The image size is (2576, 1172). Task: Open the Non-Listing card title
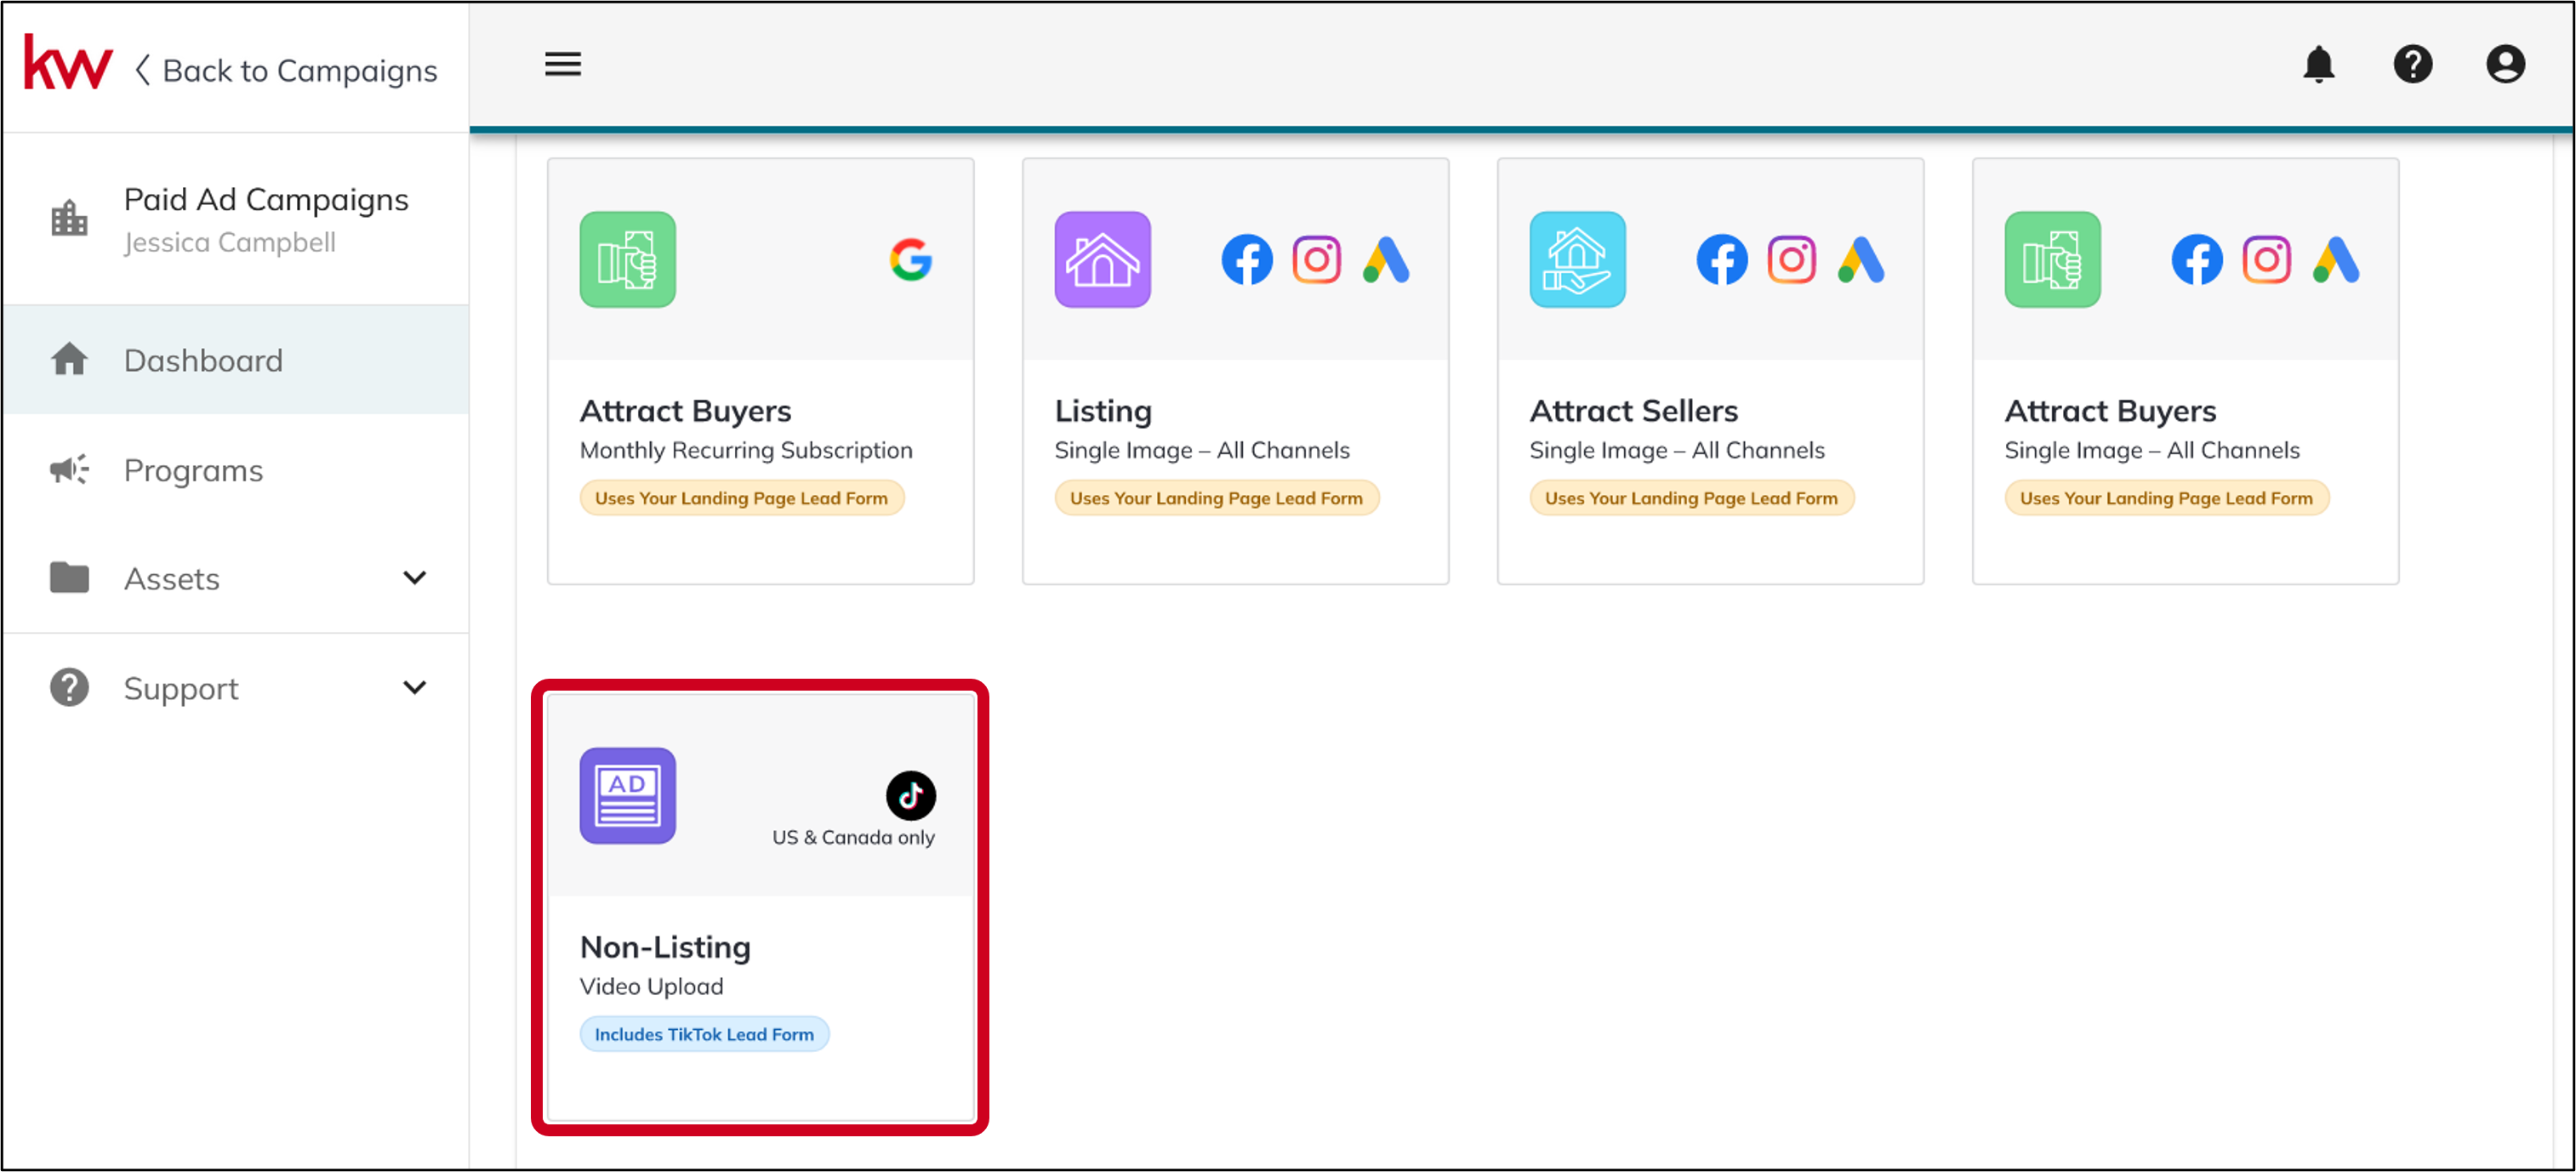(666, 947)
